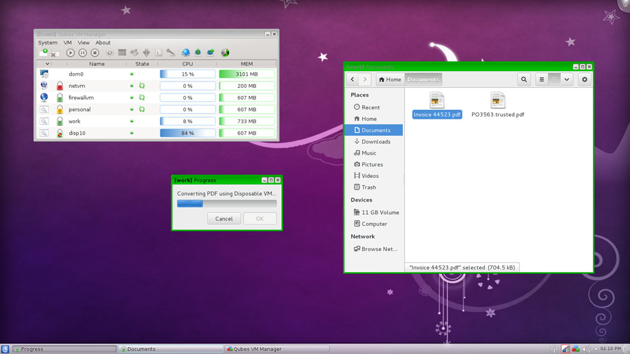Click the update-available icon in firewallvm row
The image size is (630, 354).
pos(142,97)
